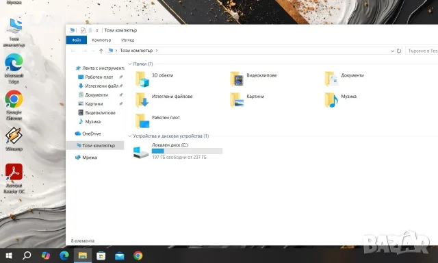438x263 pixels.
Task: Unpin Работен плот via its pin icon
Action: (121, 77)
